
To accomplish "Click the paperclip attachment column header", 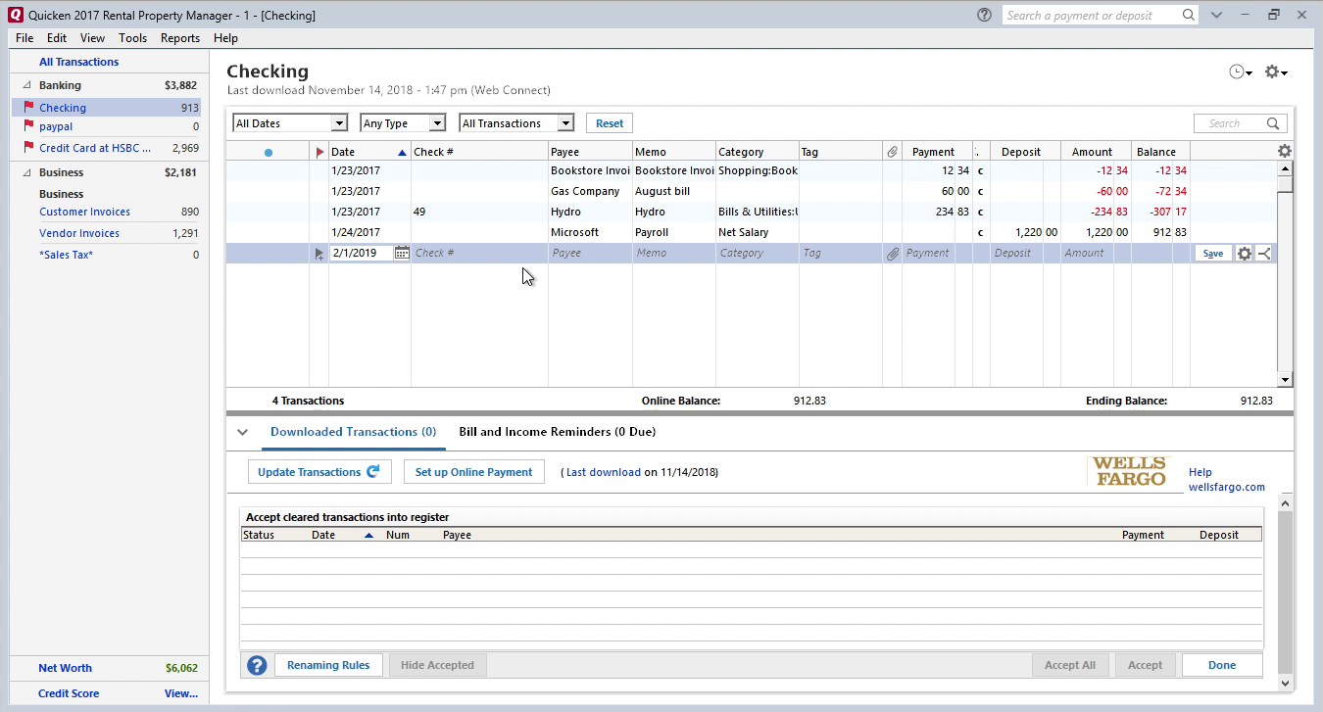I will (x=892, y=152).
